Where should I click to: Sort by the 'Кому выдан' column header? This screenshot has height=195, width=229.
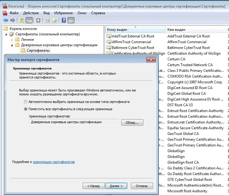135,30
